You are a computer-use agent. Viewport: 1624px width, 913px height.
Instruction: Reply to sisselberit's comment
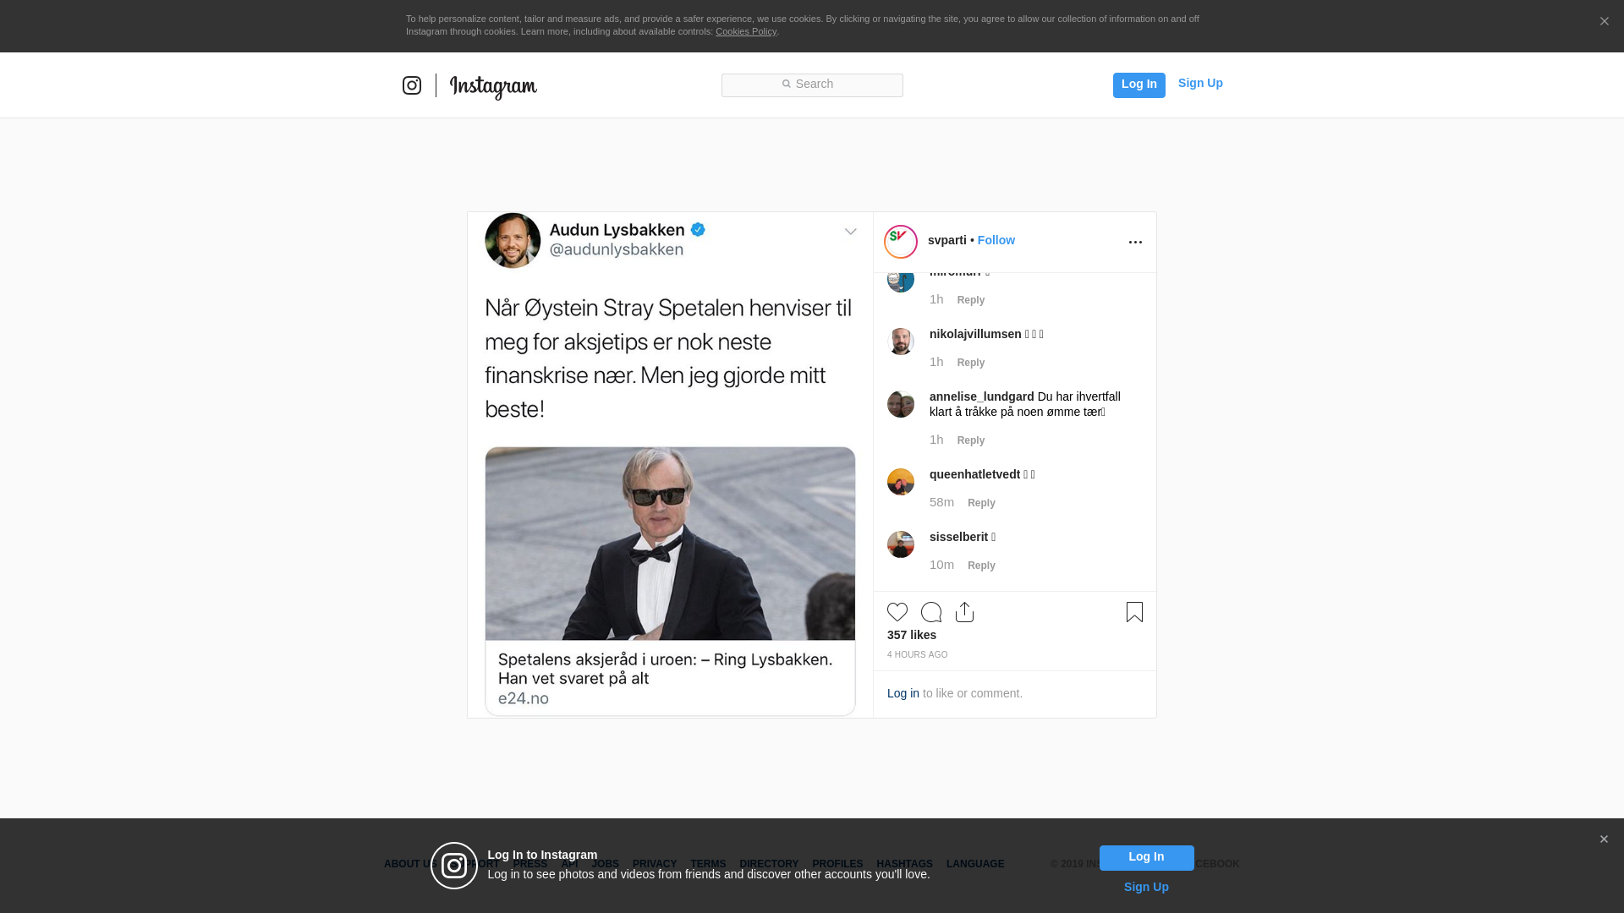[981, 566]
